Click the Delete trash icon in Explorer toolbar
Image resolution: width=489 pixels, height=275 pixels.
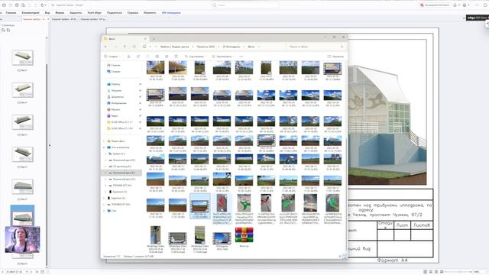(176, 57)
